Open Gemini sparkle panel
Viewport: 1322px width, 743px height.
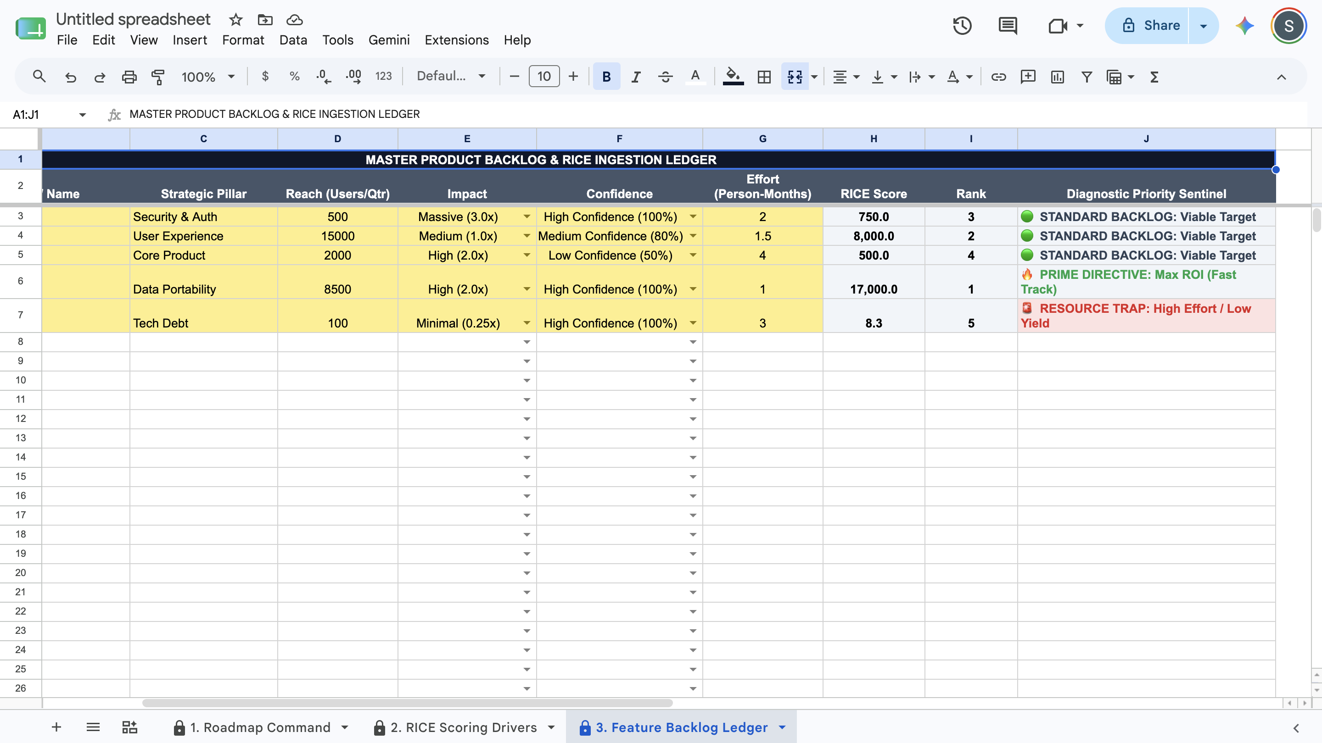coord(1244,26)
